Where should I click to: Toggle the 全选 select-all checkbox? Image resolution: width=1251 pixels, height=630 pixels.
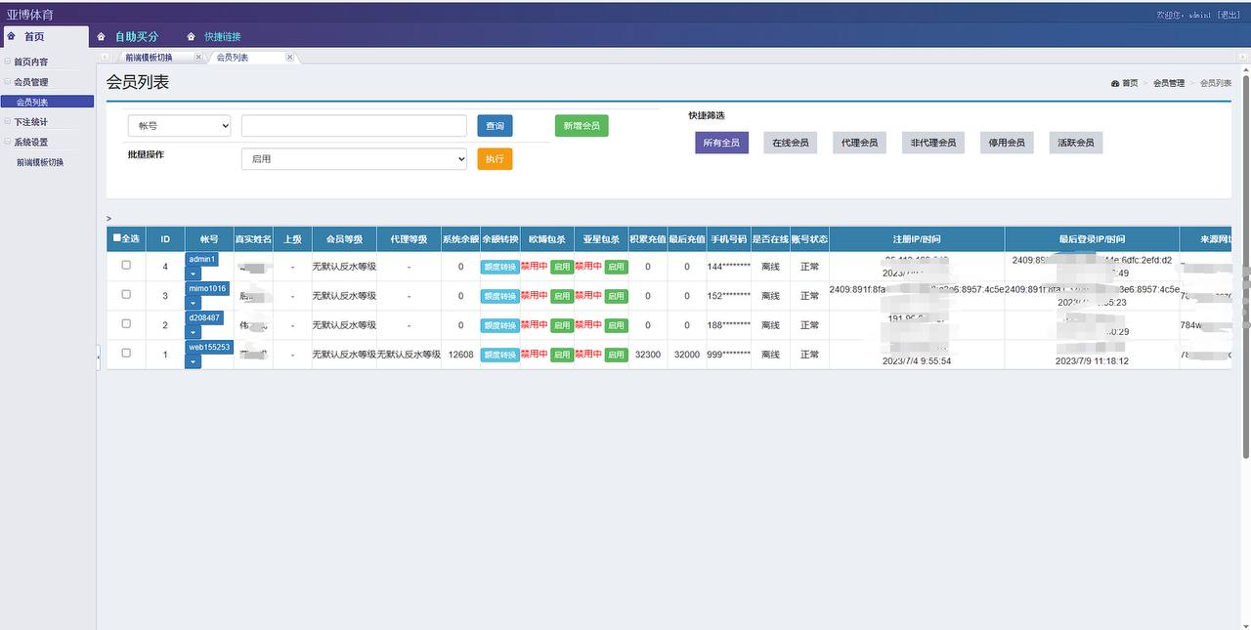click(117, 237)
